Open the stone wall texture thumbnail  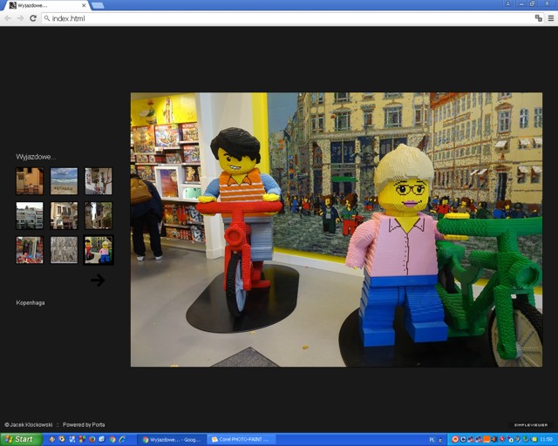click(64, 250)
